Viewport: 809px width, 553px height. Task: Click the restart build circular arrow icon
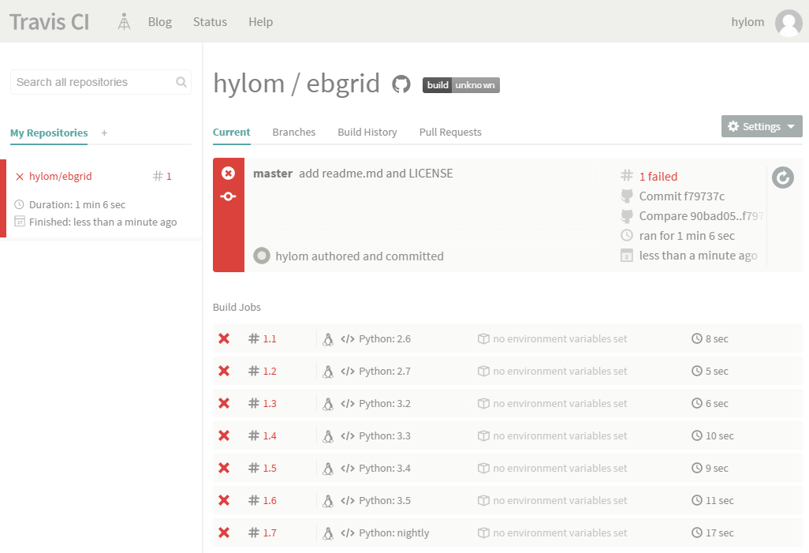point(783,177)
